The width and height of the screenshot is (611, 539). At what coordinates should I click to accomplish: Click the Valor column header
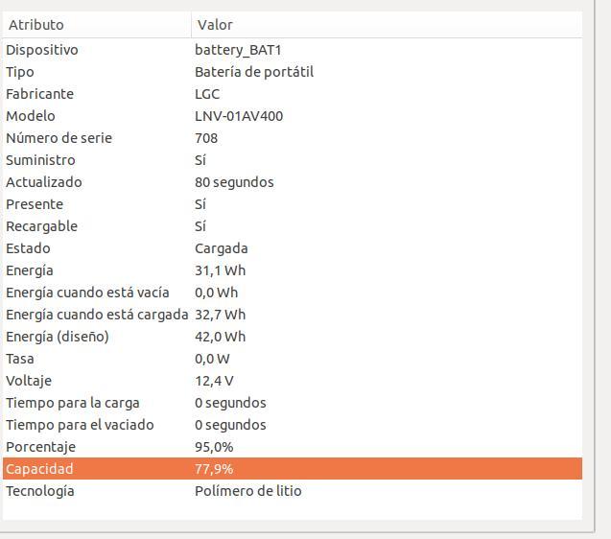tap(387, 25)
